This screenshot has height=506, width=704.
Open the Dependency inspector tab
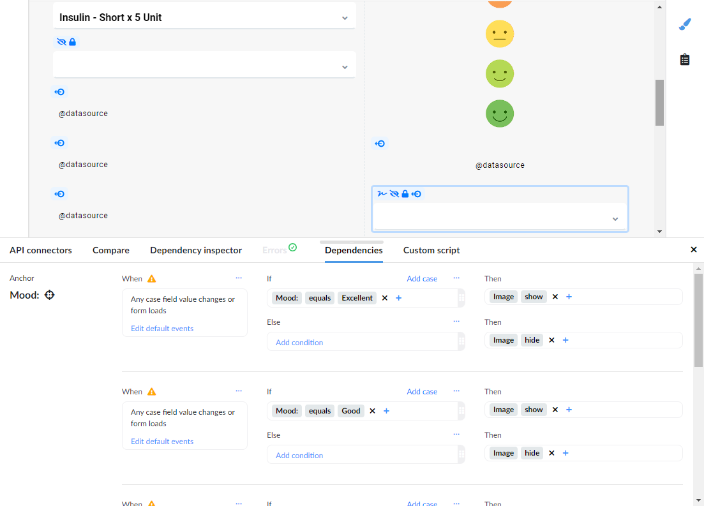tap(196, 251)
